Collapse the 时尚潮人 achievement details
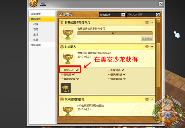 (x=152, y=47)
